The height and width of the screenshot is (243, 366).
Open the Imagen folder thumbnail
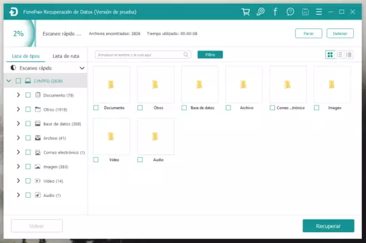coord(332,84)
